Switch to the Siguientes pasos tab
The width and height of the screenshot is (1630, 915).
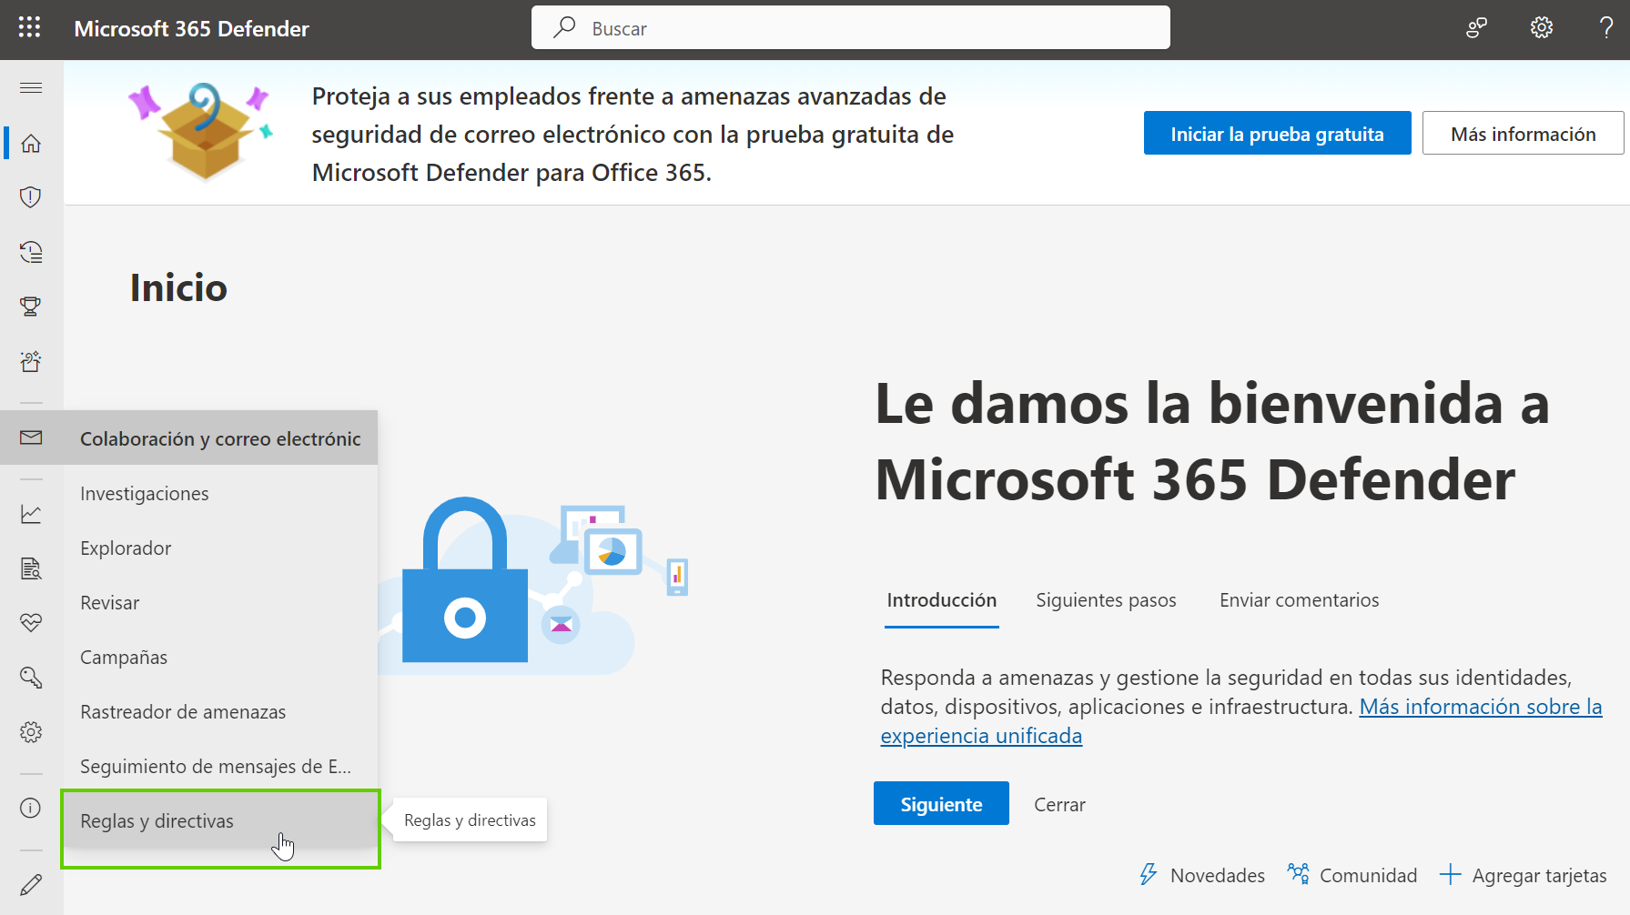(x=1106, y=600)
